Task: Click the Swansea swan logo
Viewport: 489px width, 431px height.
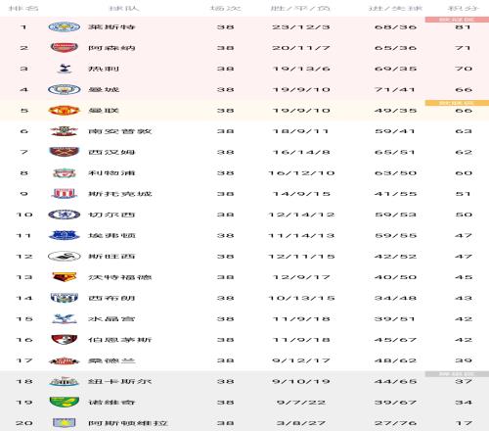Action: [x=65, y=257]
